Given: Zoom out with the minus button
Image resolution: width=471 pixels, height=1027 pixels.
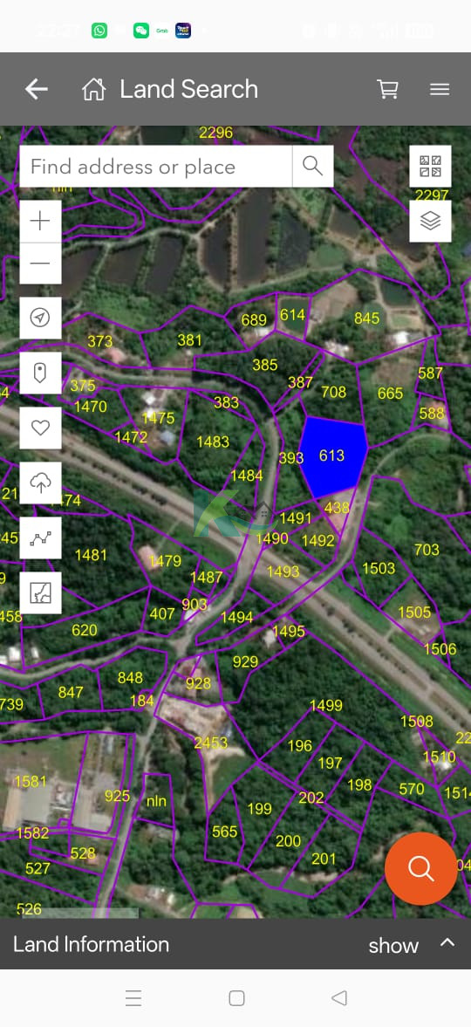Looking at the screenshot, I should tap(41, 264).
